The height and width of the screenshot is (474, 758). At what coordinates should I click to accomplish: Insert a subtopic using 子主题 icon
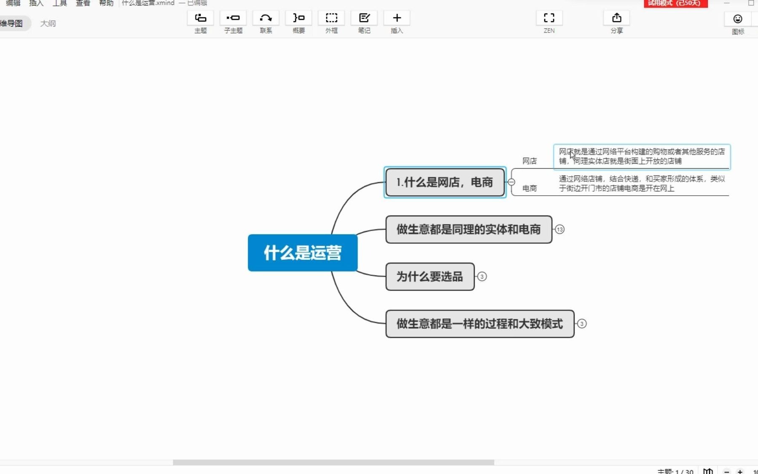click(233, 18)
